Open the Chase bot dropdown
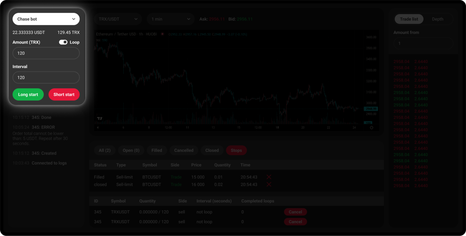 tap(46, 19)
